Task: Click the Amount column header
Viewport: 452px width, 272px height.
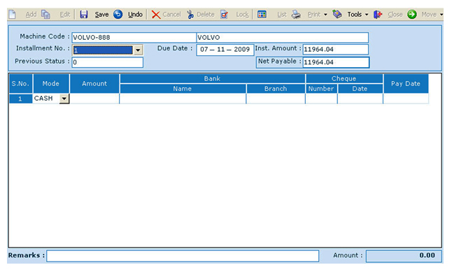Action: click(x=94, y=84)
